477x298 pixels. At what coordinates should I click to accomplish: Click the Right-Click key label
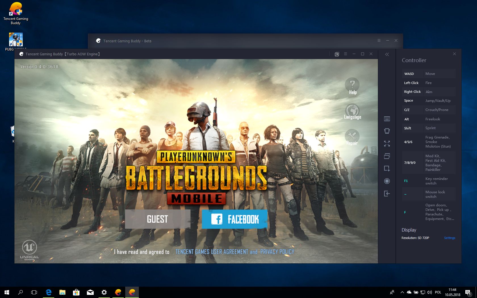point(412,92)
